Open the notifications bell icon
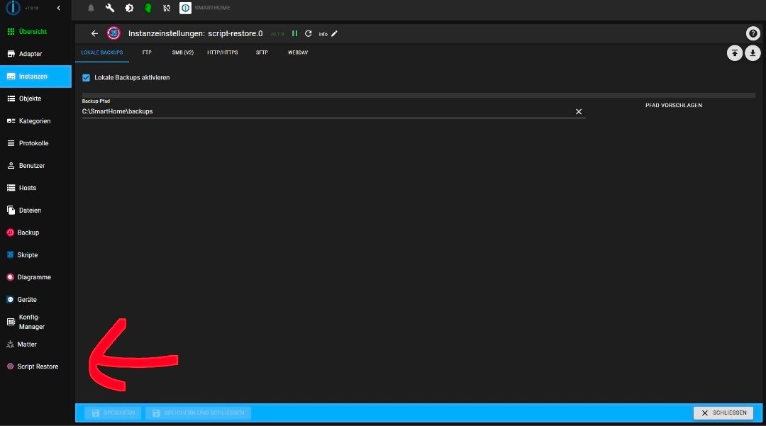 91,8
